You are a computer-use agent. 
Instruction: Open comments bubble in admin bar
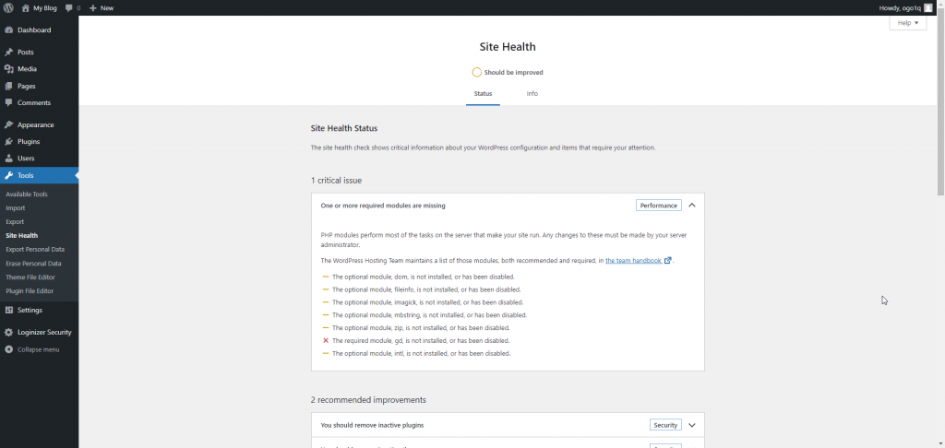pyautogui.click(x=68, y=7)
